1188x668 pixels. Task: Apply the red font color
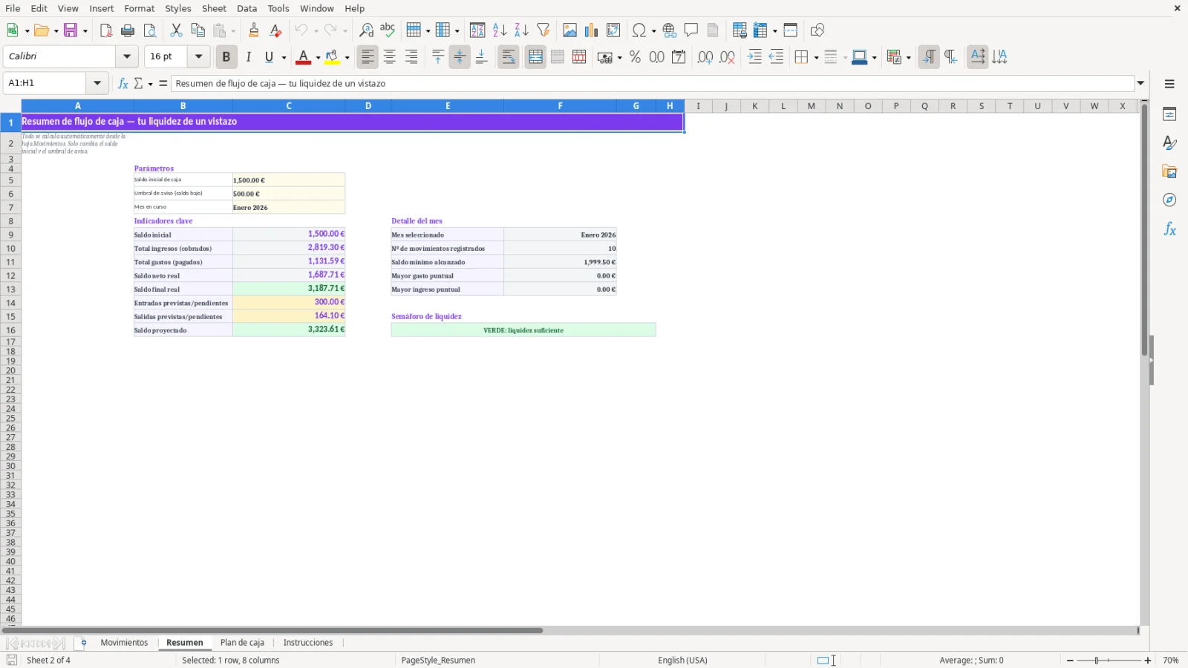pos(303,57)
